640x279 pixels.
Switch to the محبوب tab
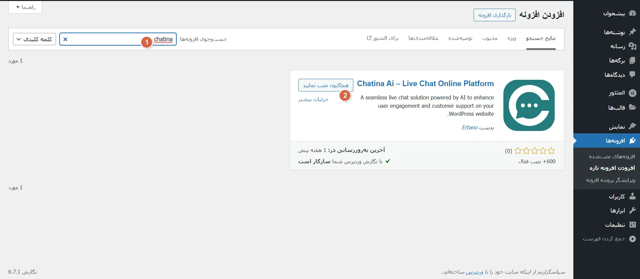click(x=490, y=38)
